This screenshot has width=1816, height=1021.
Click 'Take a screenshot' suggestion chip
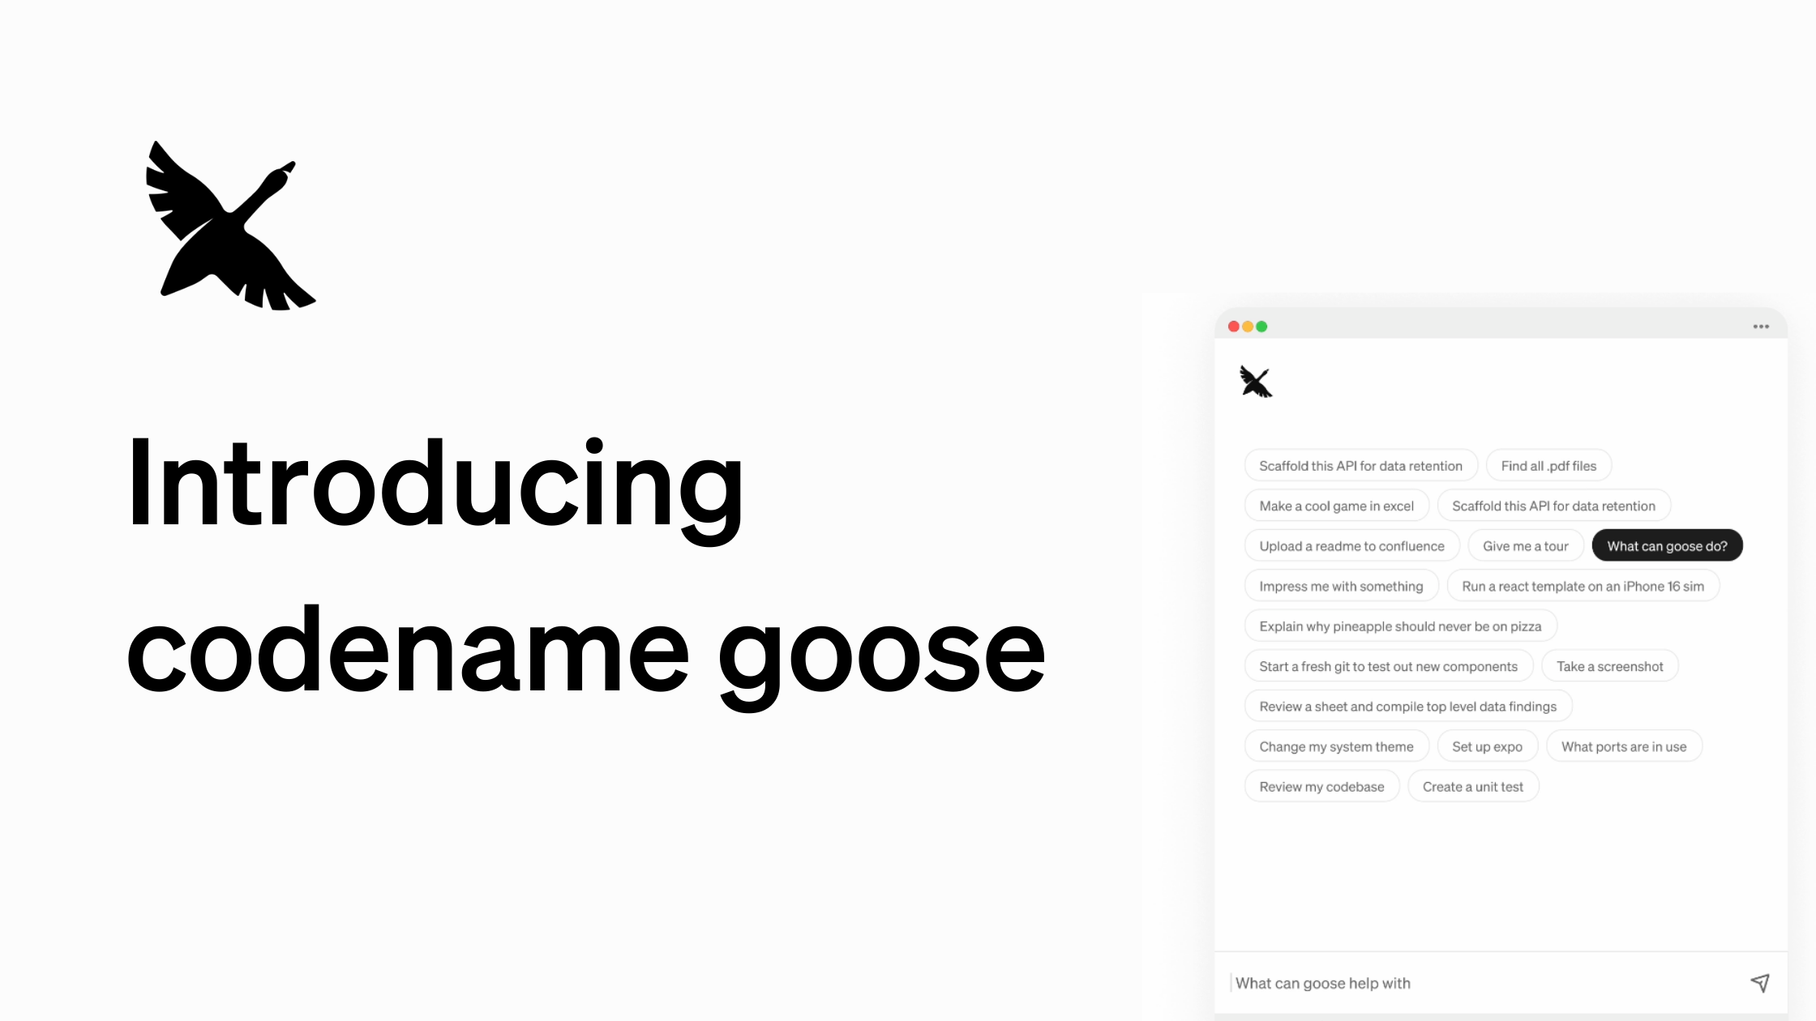pyautogui.click(x=1610, y=666)
